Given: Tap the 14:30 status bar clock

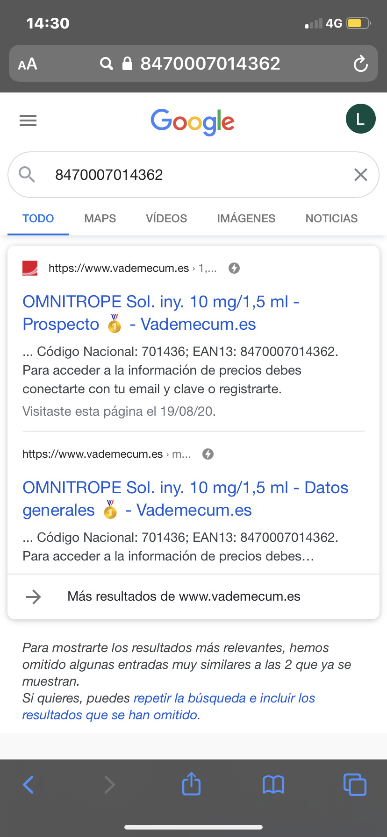Looking at the screenshot, I should tap(48, 23).
